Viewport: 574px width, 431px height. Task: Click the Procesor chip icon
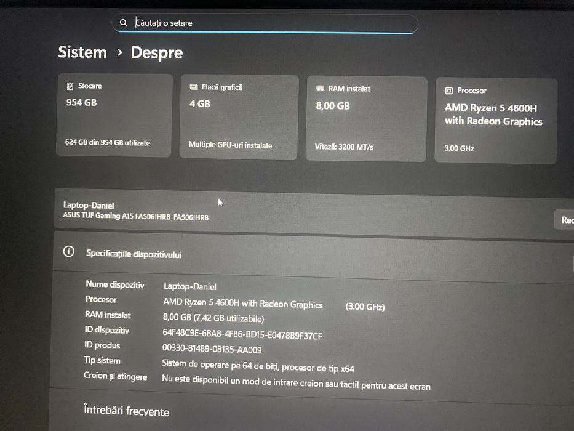pos(449,91)
